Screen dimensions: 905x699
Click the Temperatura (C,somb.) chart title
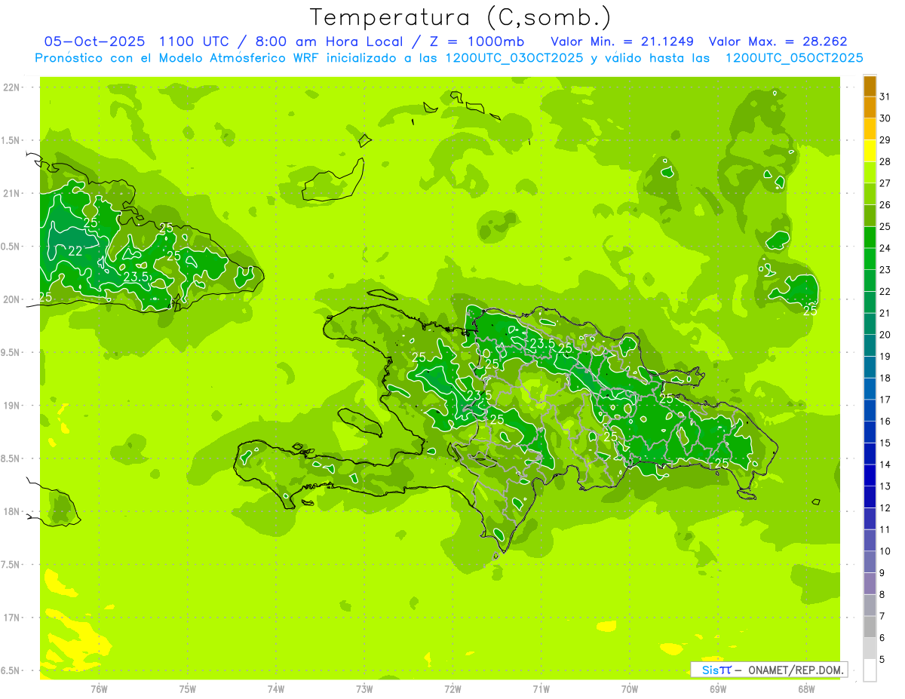click(461, 17)
